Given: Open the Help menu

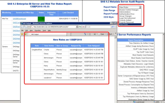Looking at the screenshot, I should coord(49,30).
